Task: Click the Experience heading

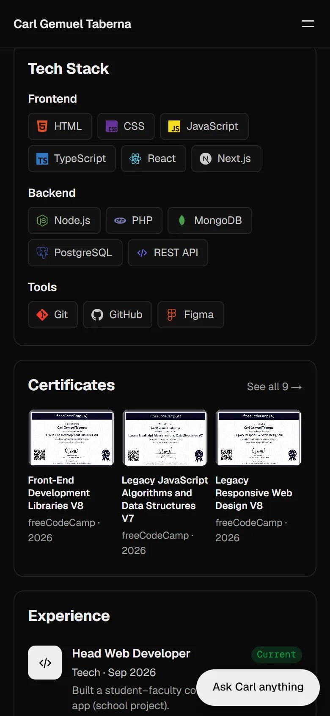Action: click(69, 616)
